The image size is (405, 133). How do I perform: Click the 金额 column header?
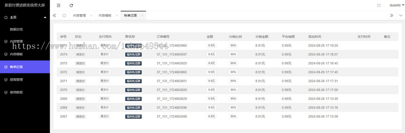(x=210, y=37)
